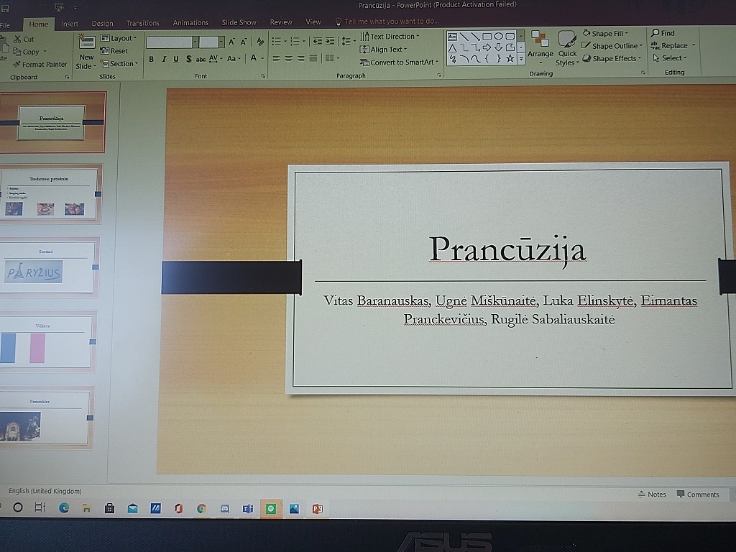This screenshot has width=736, height=552.
Task: Select the Paryžius slide thumbnail
Action: (x=47, y=268)
